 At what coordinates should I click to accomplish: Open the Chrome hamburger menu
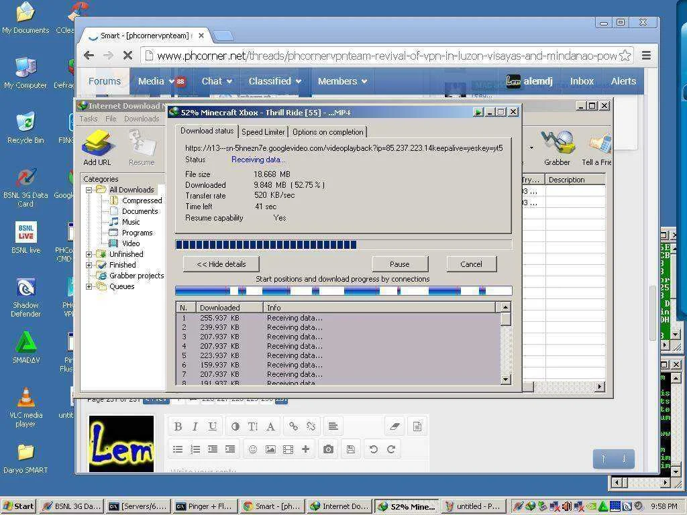coord(646,56)
